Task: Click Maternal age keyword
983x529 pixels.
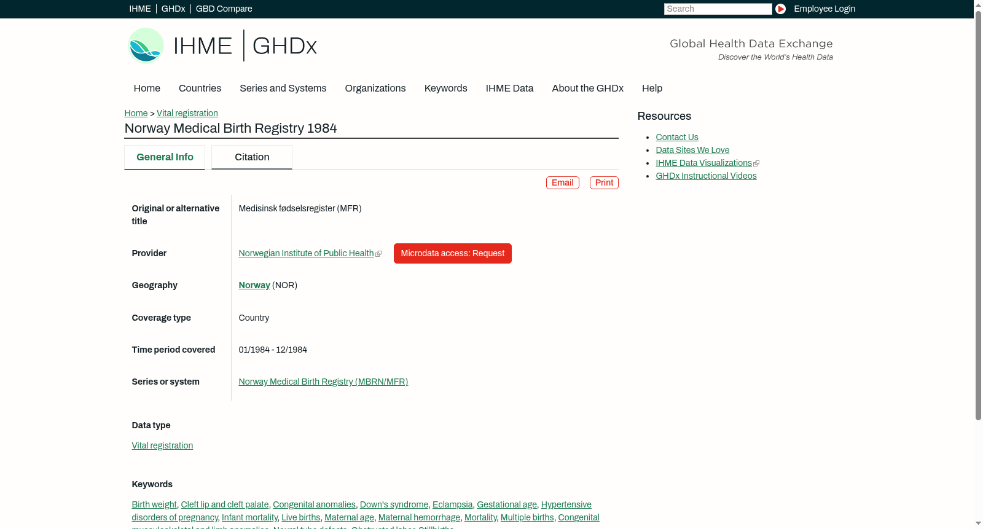Action: pyautogui.click(x=349, y=518)
